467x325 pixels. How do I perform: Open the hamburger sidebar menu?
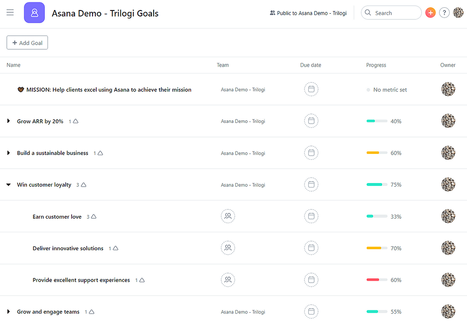pos(10,12)
